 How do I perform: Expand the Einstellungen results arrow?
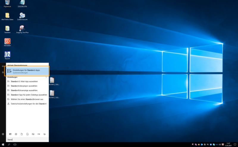tap(46, 77)
